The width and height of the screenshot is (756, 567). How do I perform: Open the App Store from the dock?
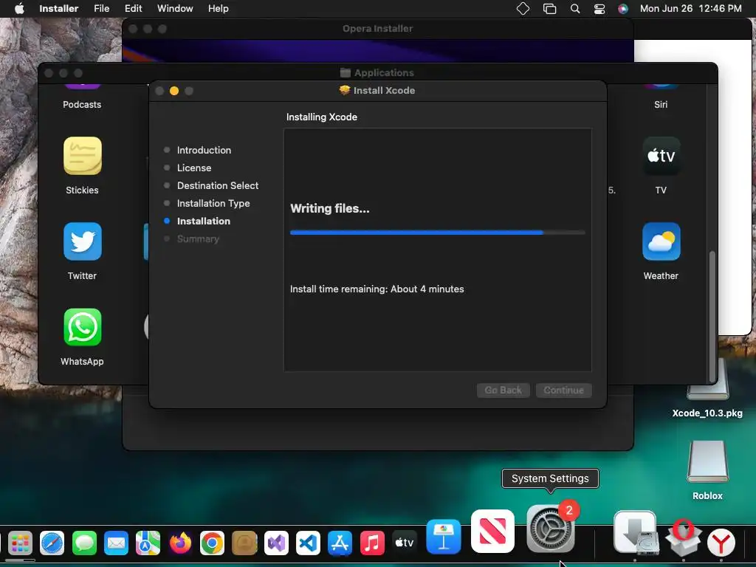pos(340,544)
